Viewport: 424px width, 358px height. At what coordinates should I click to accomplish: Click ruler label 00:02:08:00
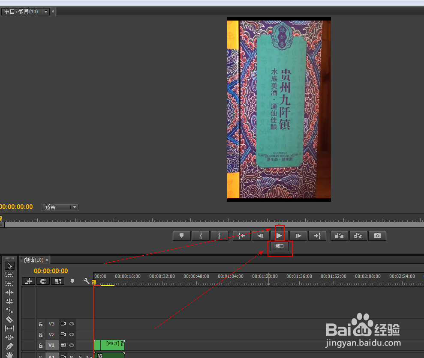coord(368,276)
